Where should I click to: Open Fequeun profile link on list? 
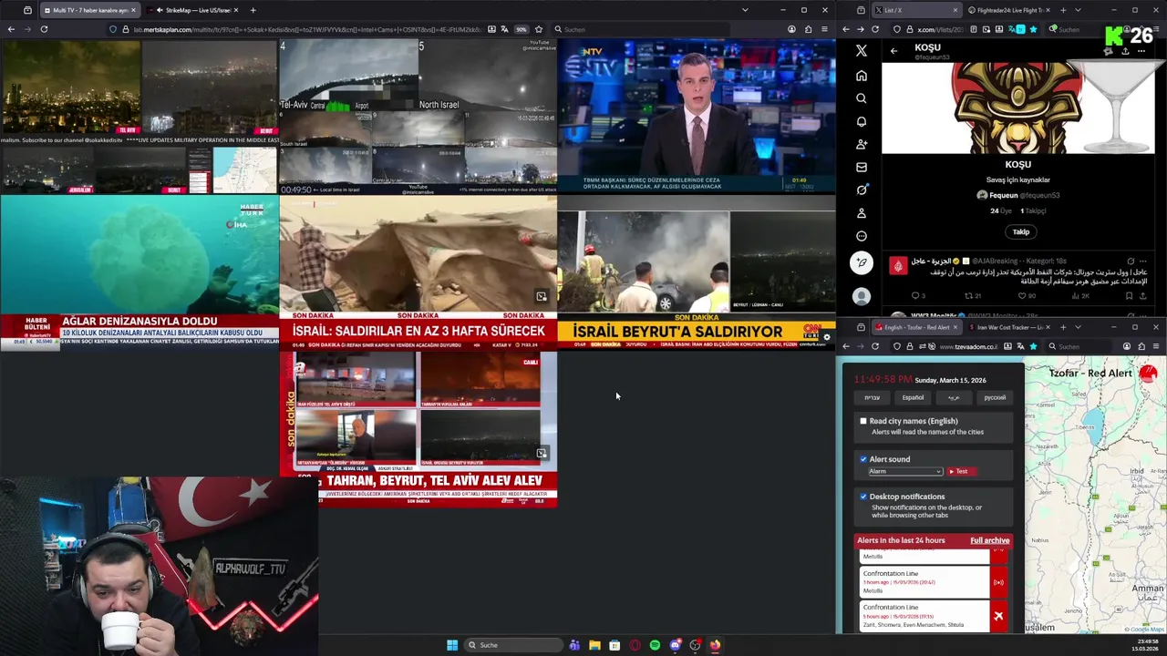tap(1017, 195)
